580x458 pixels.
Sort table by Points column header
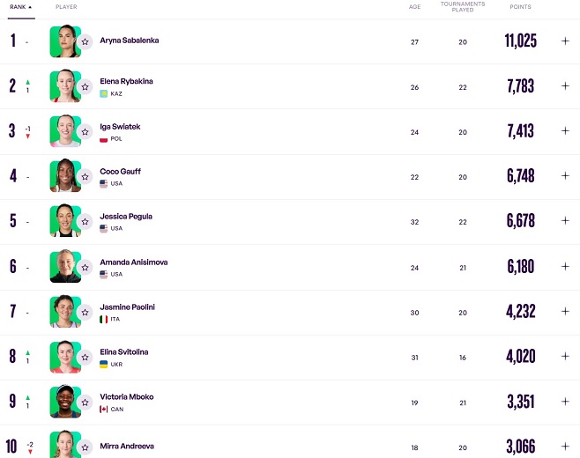(520, 7)
